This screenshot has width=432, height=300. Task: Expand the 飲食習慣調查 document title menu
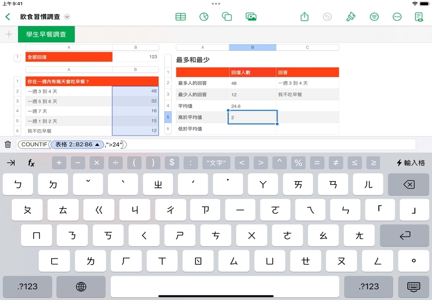click(x=67, y=17)
